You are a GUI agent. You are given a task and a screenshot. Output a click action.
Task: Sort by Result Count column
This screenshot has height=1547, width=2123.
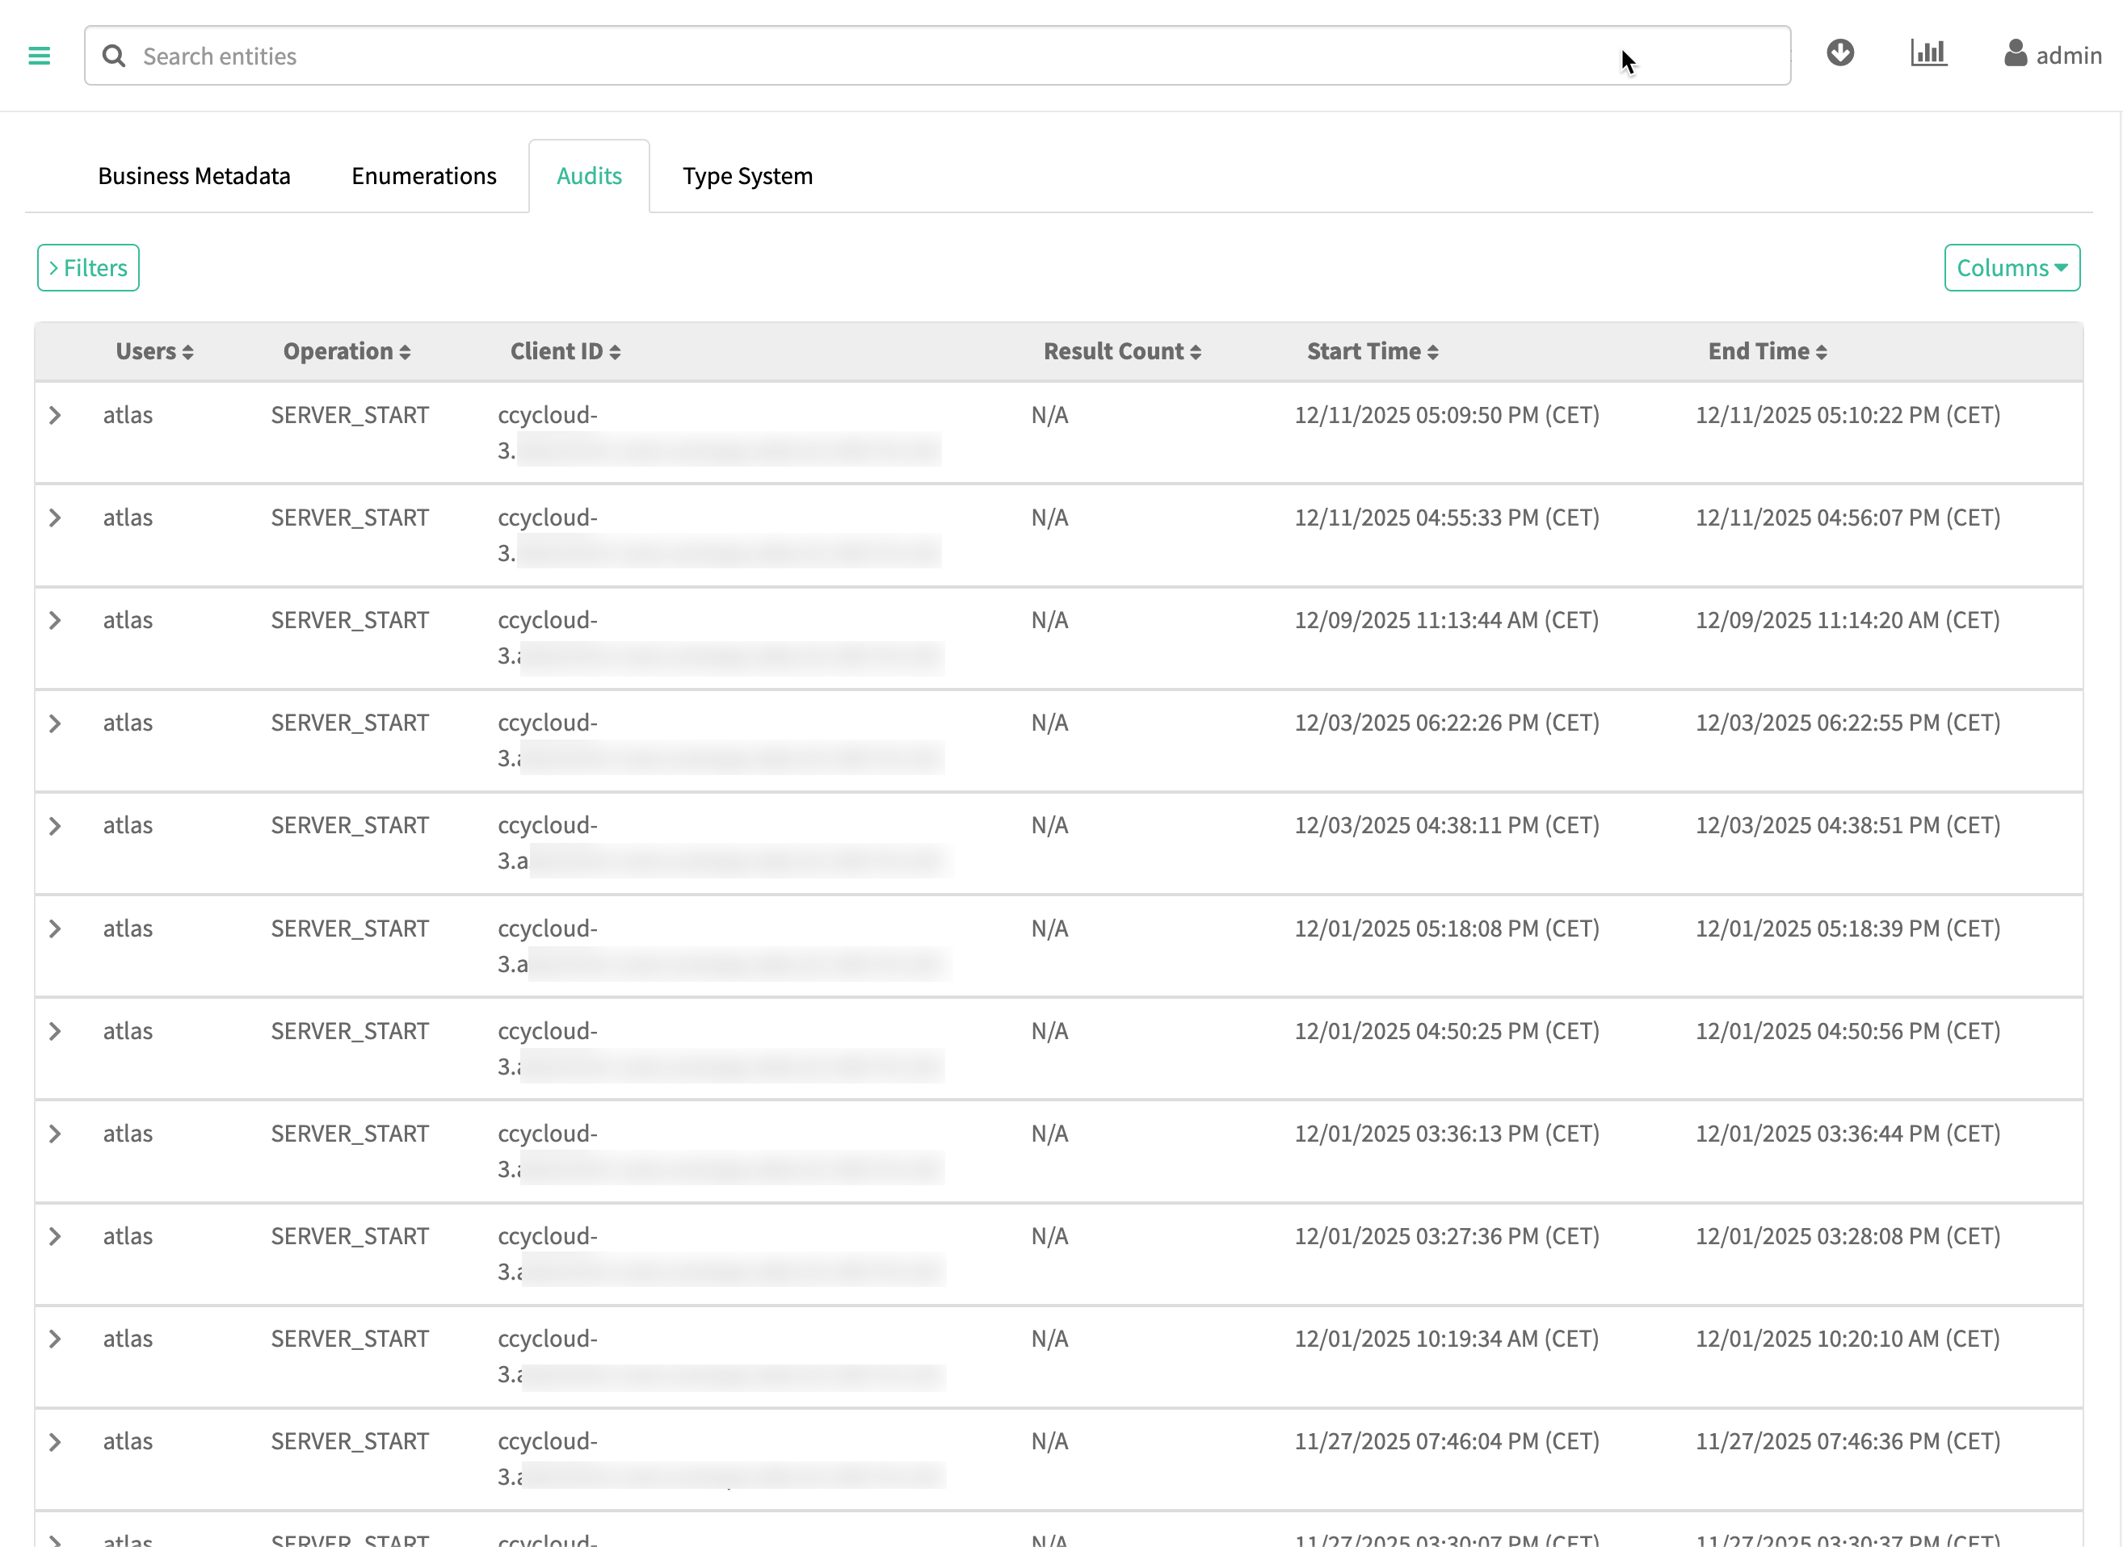[x=1122, y=352]
